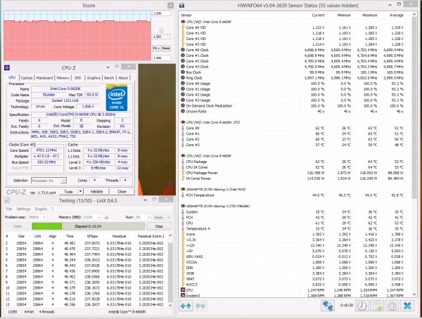This screenshot has height=319, width=422.
Task: Click the Fit y button in the Vcore window
Action: 156,48
